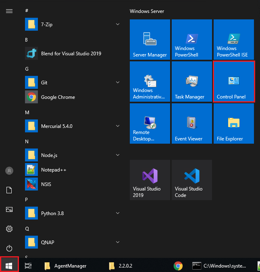The height and width of the screenshot is (272, 260).
Task: Launch the Windows PowerShell tile
Action: tap(192, 40)
